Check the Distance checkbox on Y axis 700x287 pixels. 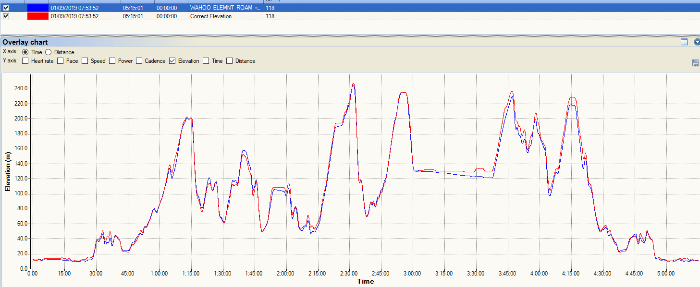pyautogui.click(x=229, y=61)
